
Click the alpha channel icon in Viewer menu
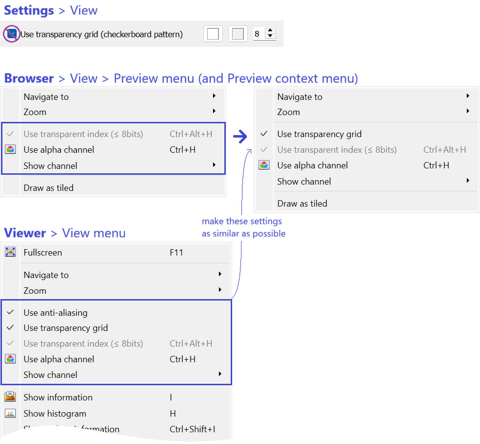tap(11, 359)
